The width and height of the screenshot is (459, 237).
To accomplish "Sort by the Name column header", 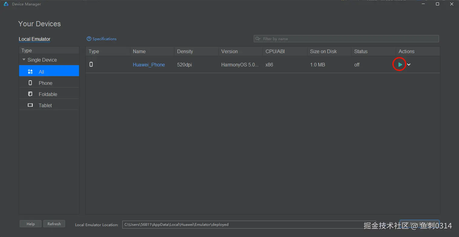I will [152, 51].
